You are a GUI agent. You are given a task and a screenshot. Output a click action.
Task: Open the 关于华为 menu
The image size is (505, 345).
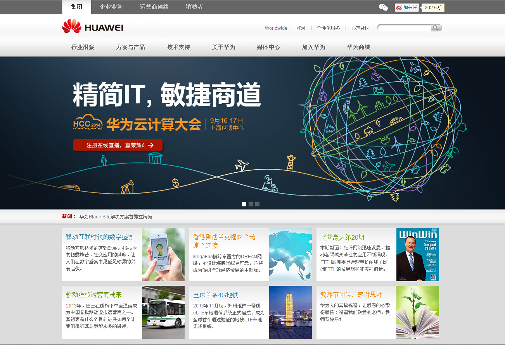(223, 47)
